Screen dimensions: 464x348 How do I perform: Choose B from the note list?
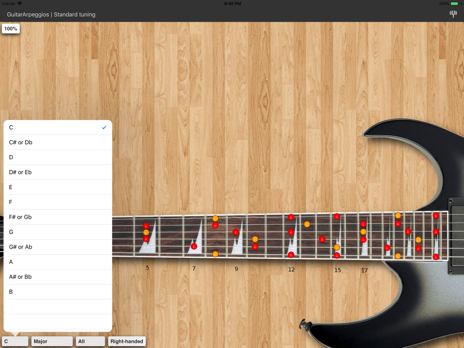58,292
